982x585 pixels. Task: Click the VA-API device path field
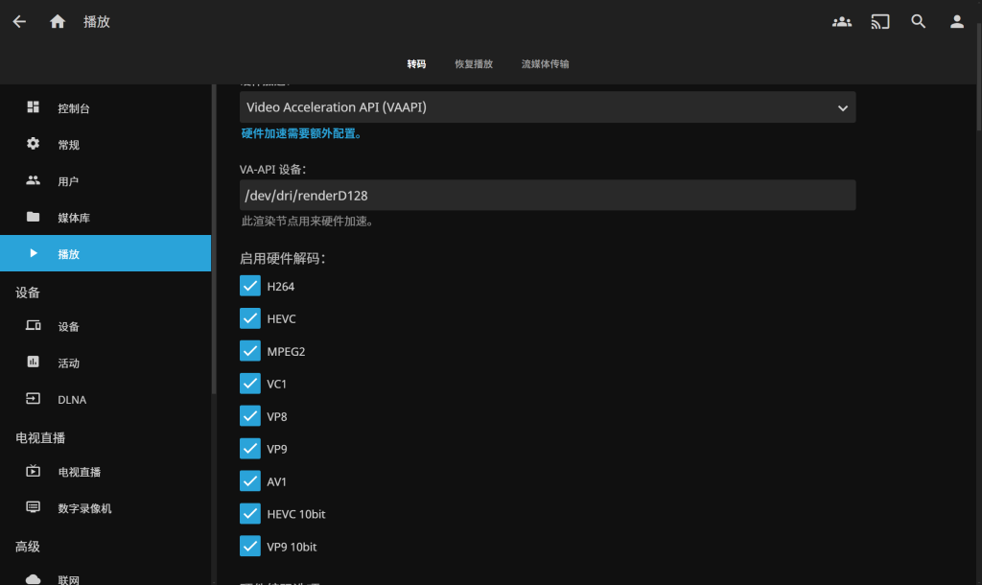click(547, 195)
